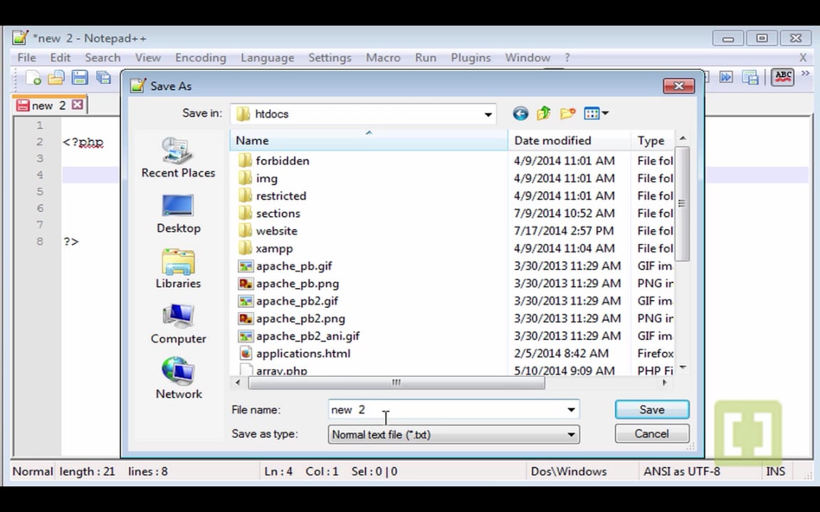
Task: Open the File menu
Action: point(26,58)
